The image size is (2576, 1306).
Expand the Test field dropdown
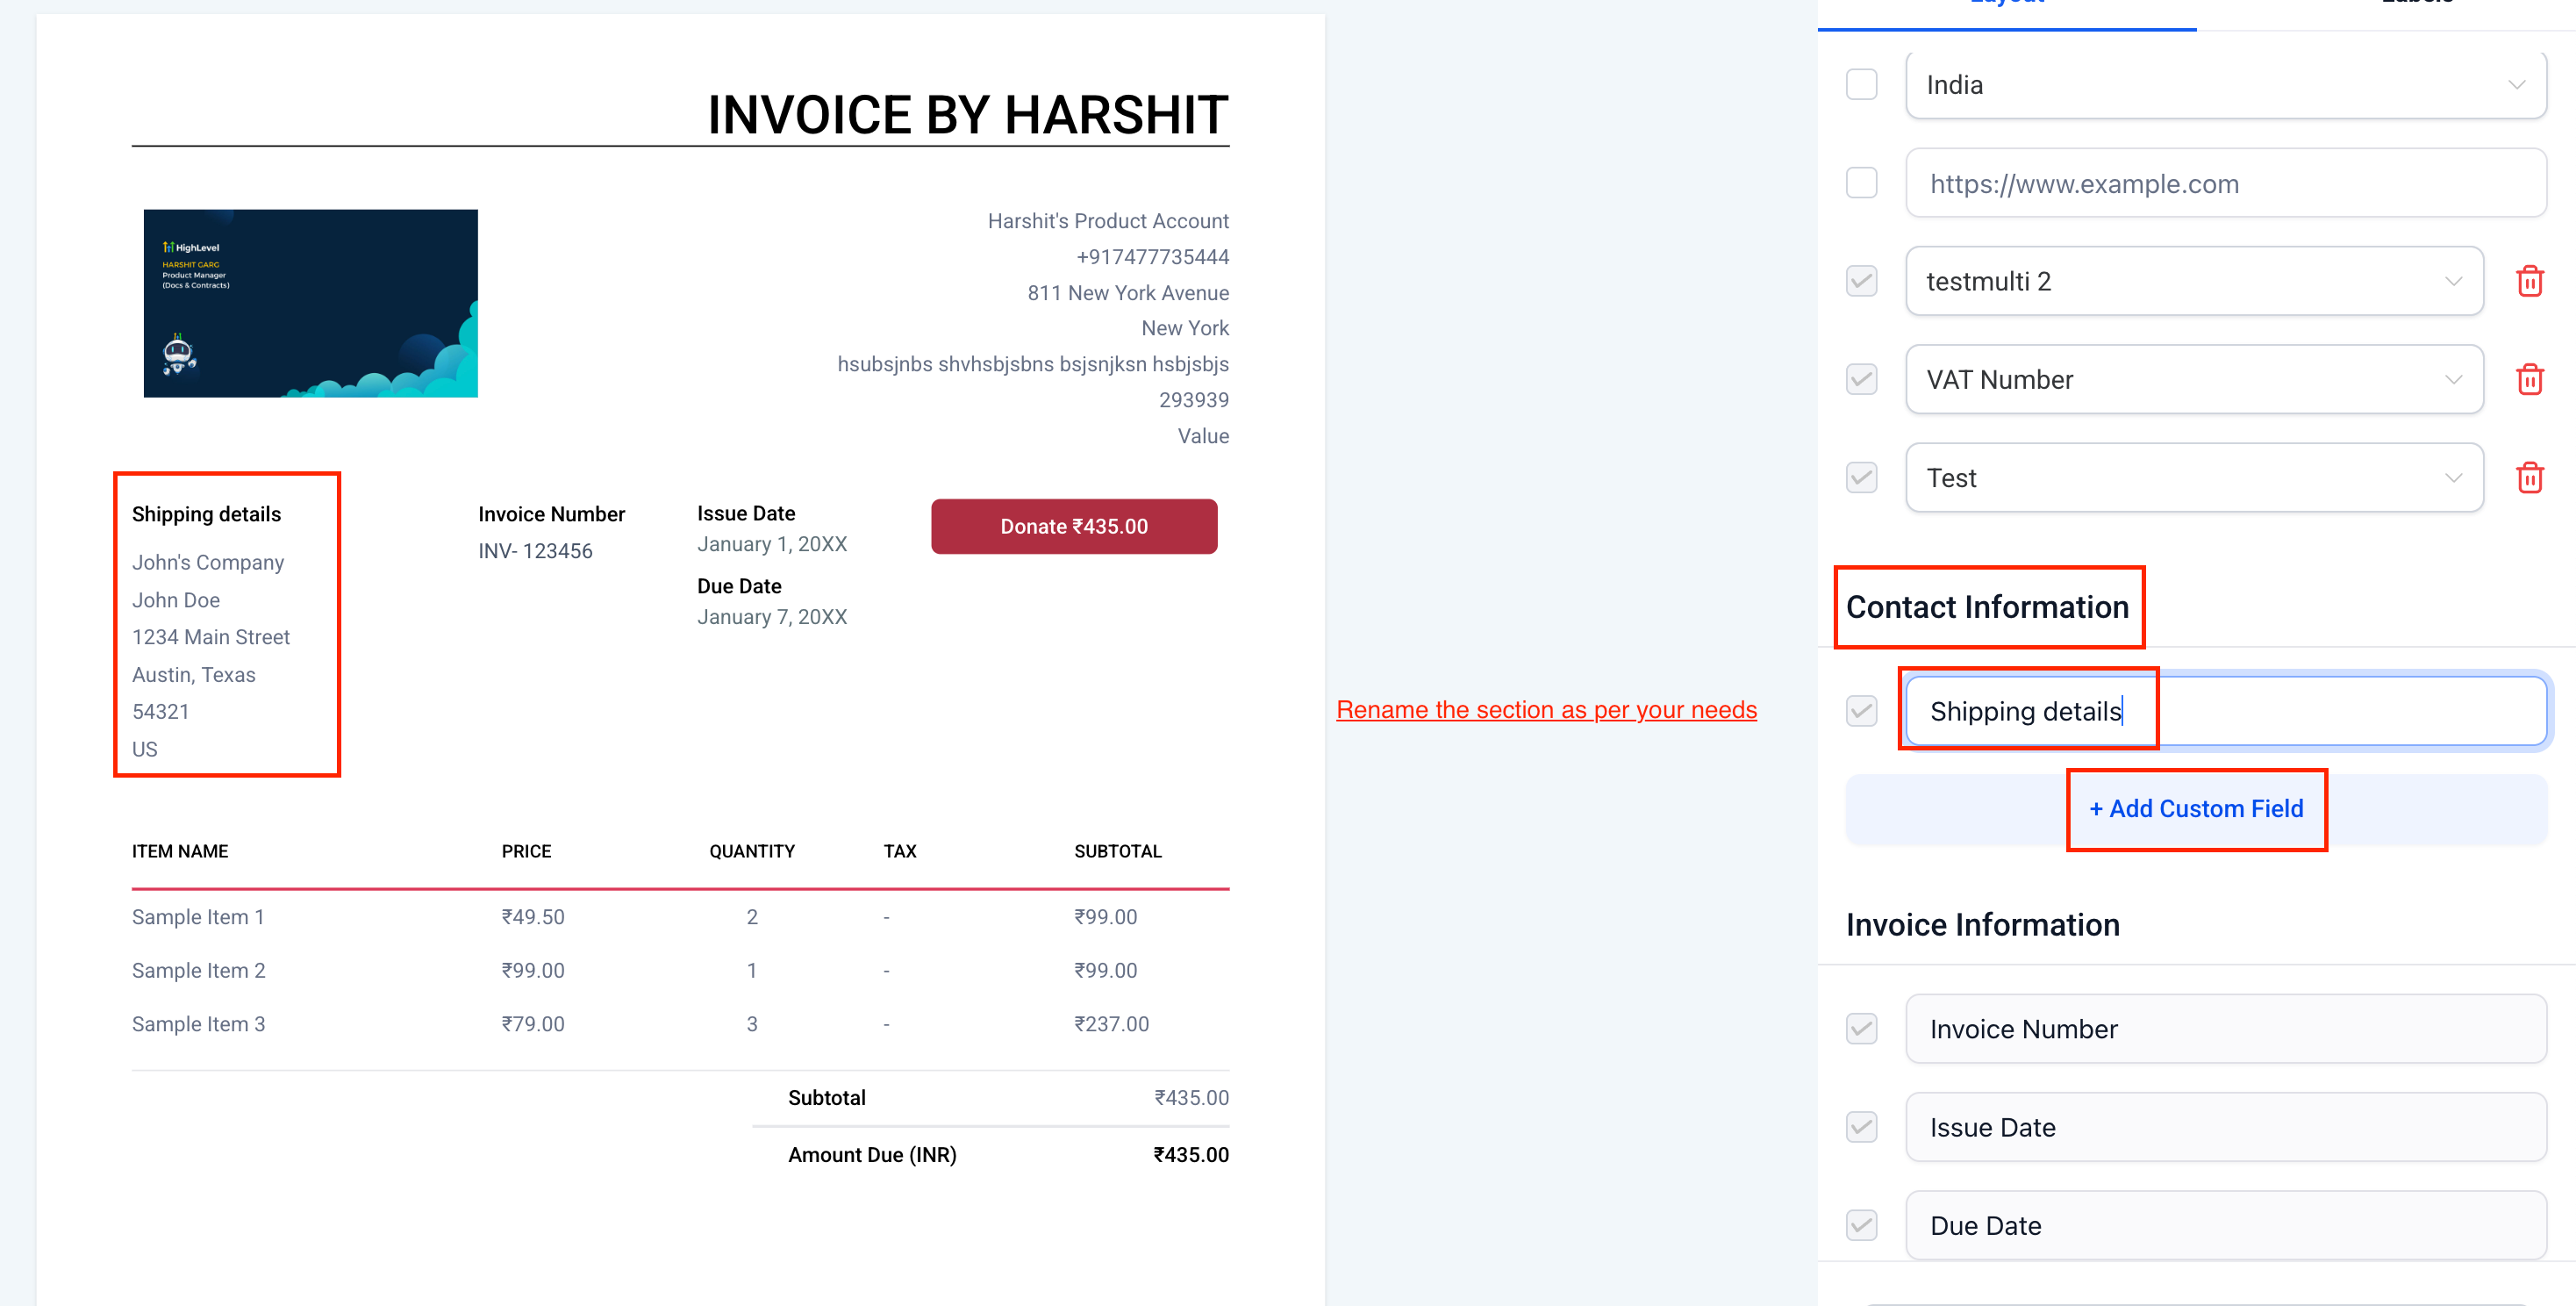coord(2193,477)
